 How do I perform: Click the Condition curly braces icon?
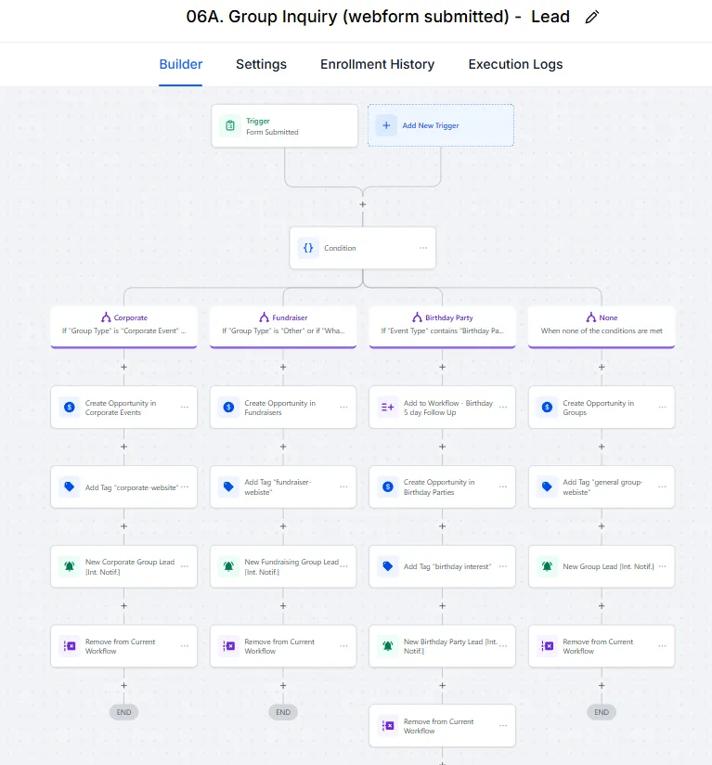[x=308, y=248]
